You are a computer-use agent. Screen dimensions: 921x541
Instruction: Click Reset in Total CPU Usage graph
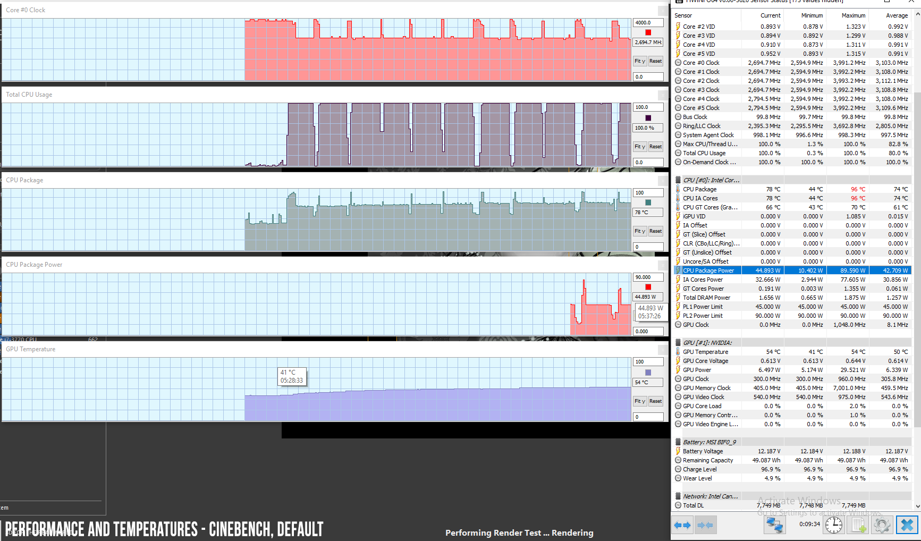pos(656,147)
